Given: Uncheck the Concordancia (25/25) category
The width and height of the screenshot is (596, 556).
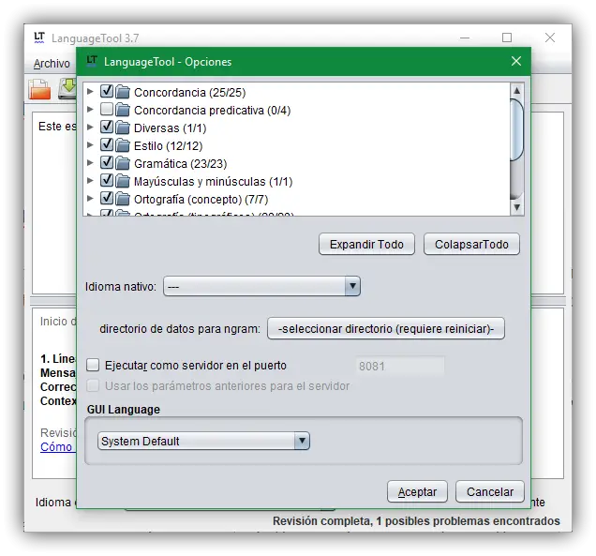Looking at the screenshot, I should click(107, 91).
